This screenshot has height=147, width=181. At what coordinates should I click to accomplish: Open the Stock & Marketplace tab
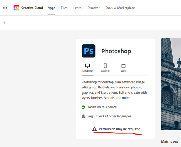[x=120, y=8]
